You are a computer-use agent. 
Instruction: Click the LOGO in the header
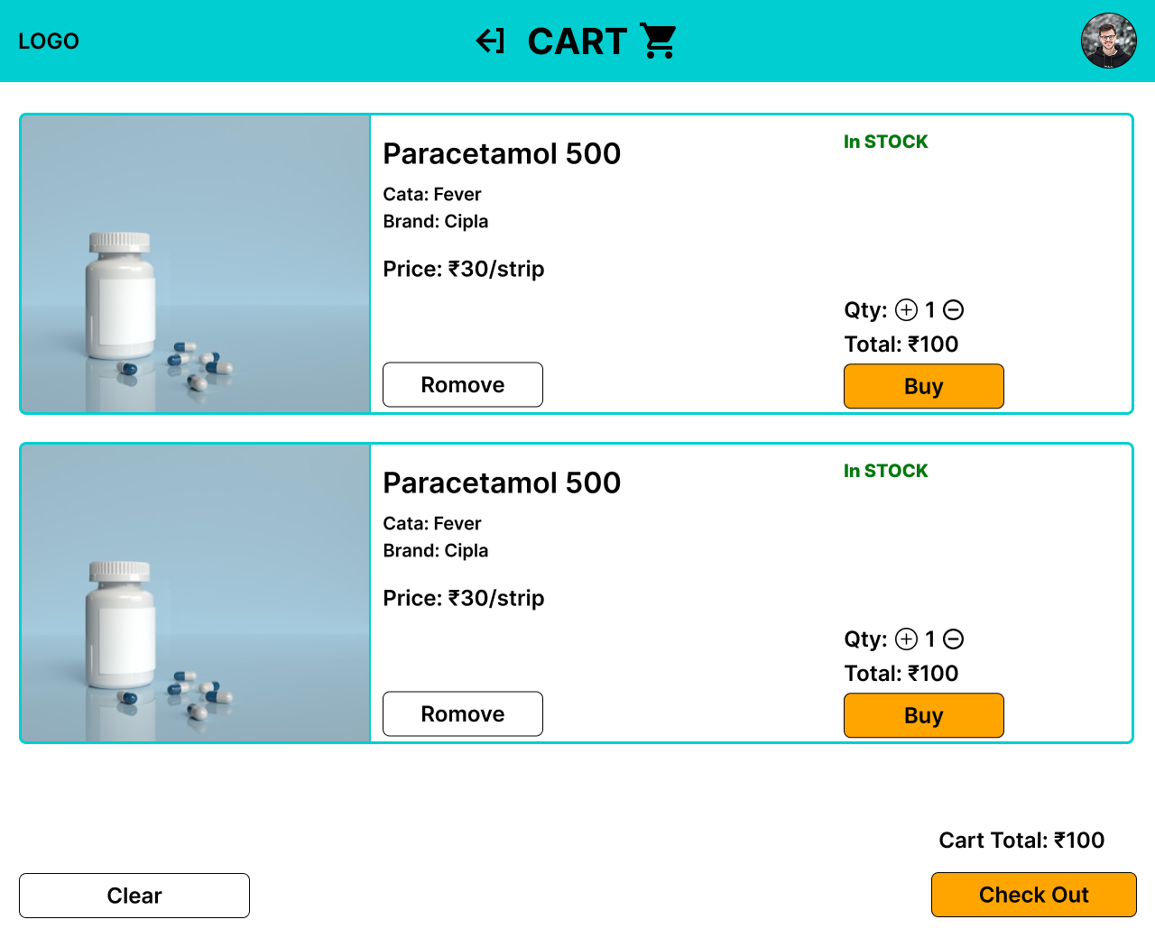pyautogui.click(x=49, y=41)
